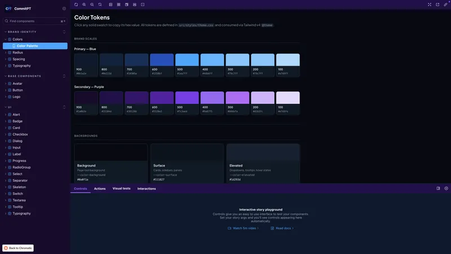Click the Background color card
Image resolution: width=451 pixels, height=254 pixels.
110,163
